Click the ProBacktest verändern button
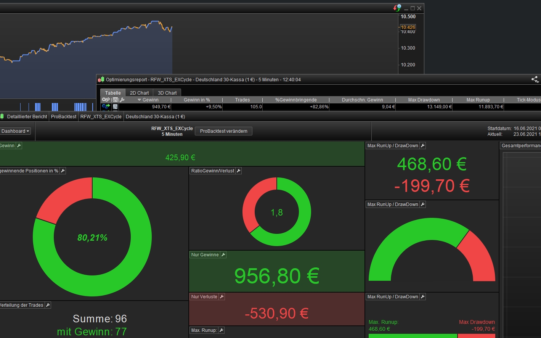541x338 pixels. tap(223, 131)
